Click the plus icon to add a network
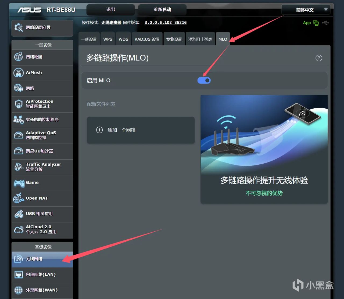This screenshot has height=299, width=344. (99, 130)
